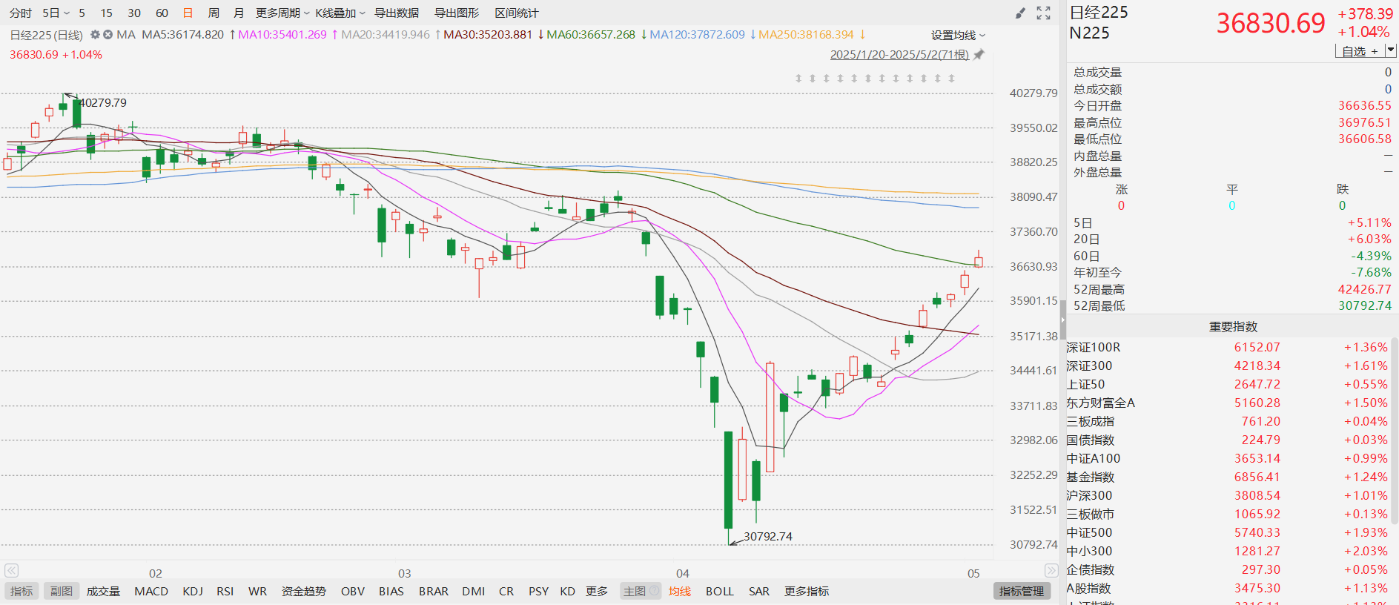Select BOLL main chart indicator
The width and height of the screenshot is (1399, 605).
720,591
